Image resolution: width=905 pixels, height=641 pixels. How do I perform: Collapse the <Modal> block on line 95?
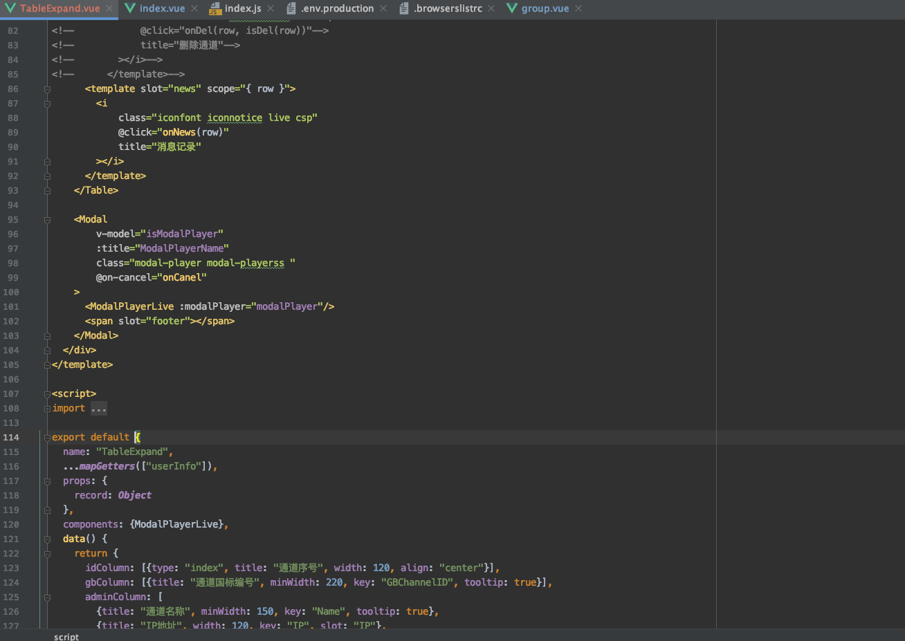point(47,220)
